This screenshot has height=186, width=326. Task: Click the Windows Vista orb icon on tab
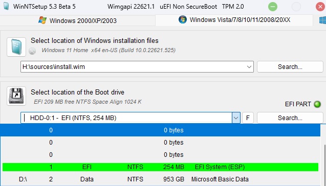183,20
